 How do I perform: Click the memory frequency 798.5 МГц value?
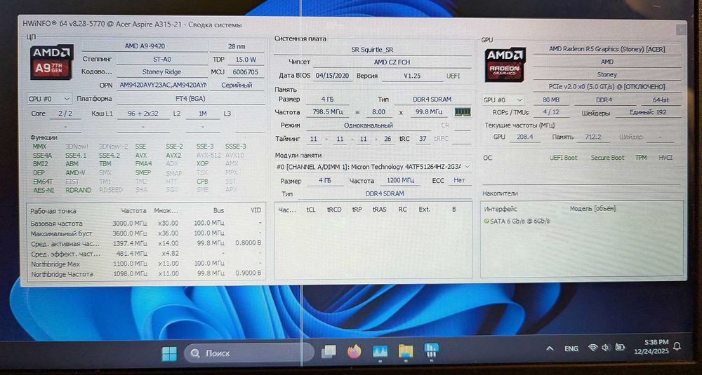(x=328, y=111)
